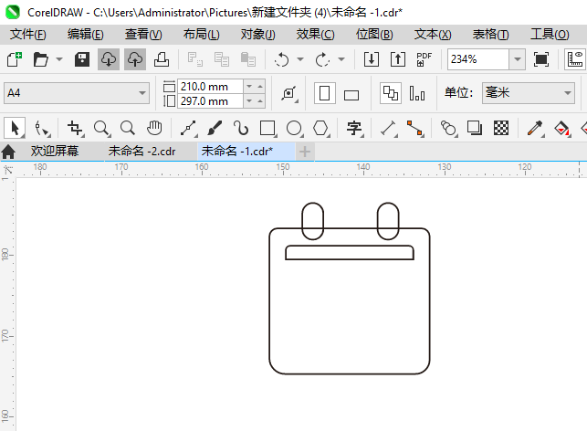Click the auto-fit page icon
This screenshot has height=431, width=587.
[x=289, y=93]
